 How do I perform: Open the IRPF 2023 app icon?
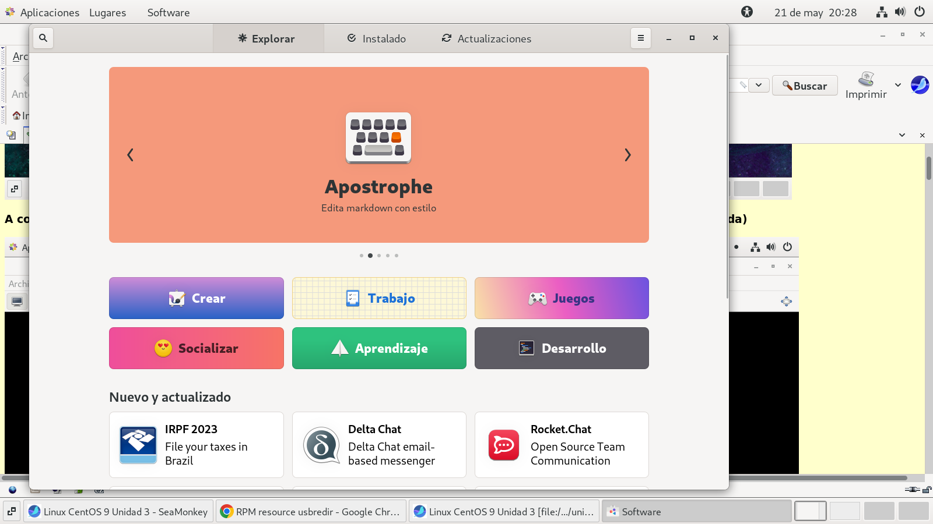coord(138,445)
